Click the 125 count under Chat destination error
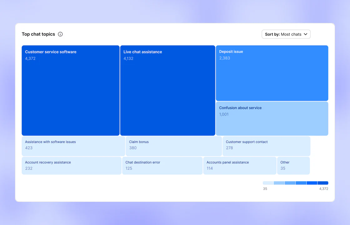 128,168
